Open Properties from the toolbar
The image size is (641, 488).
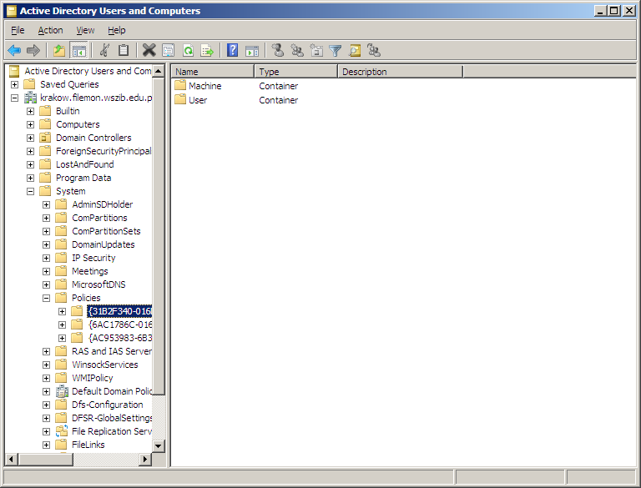click(x=169, y=51)
